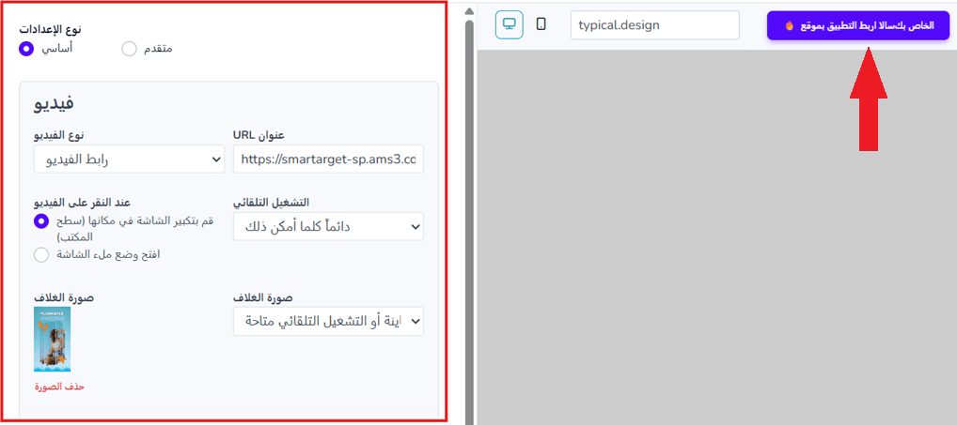Click the typical.design address field

click(655, 25)
